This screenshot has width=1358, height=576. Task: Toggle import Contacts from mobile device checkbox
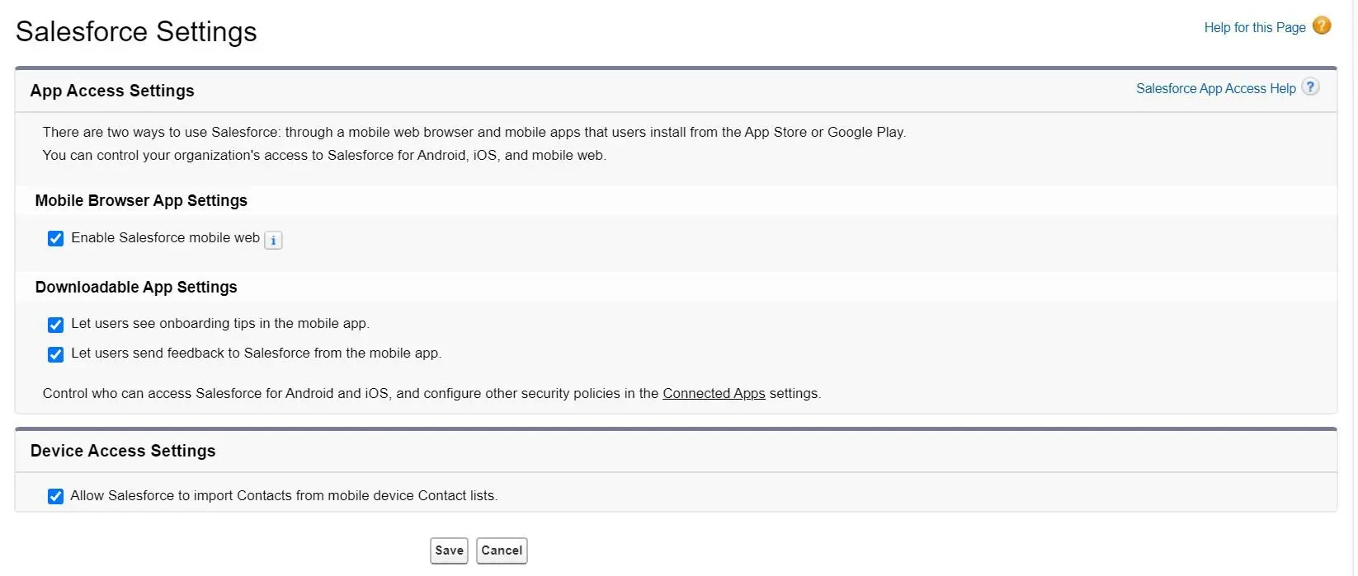point(55,496)
